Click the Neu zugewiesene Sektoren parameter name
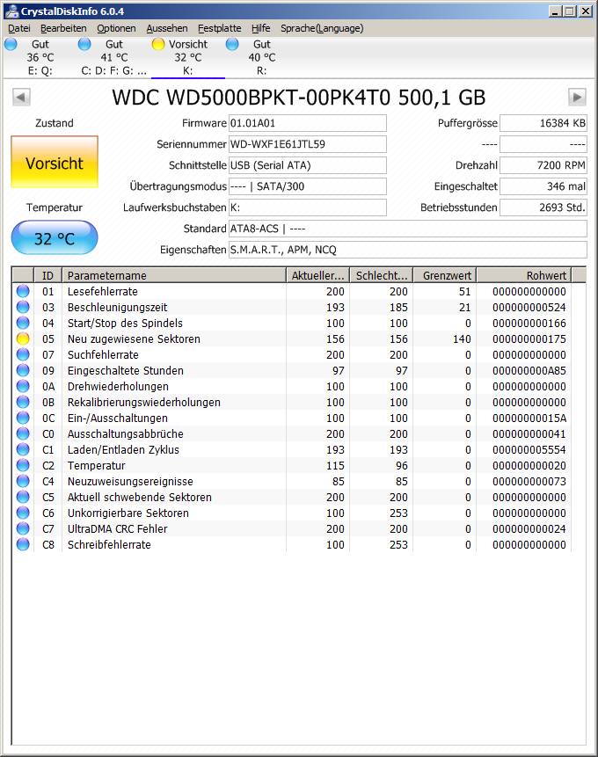Image resolution: width=598 pixels, height=757 pixels. click(x=134, y=338)
